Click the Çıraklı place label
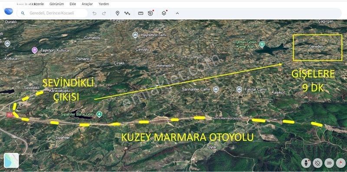This screenshot has height=172, width=347. 119,63
